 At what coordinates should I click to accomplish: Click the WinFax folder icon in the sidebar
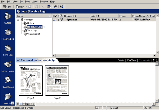point(8,97)
